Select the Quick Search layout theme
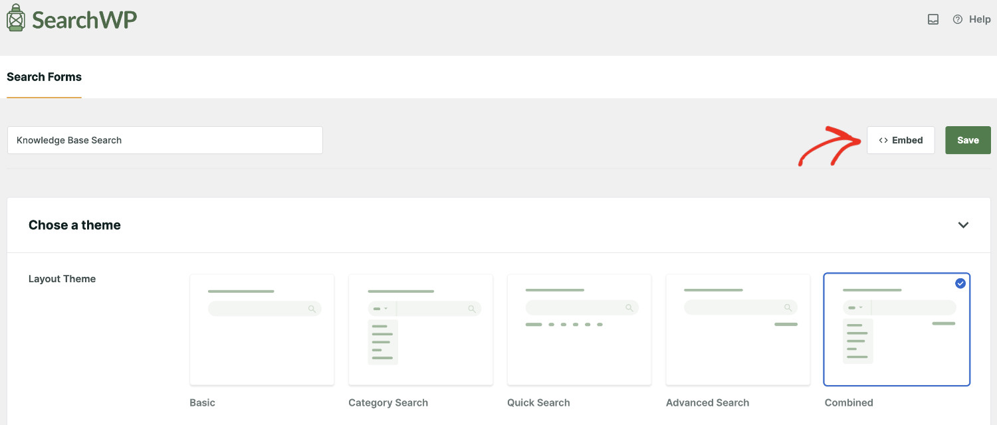997x425 pixels. tap(579, 329)
